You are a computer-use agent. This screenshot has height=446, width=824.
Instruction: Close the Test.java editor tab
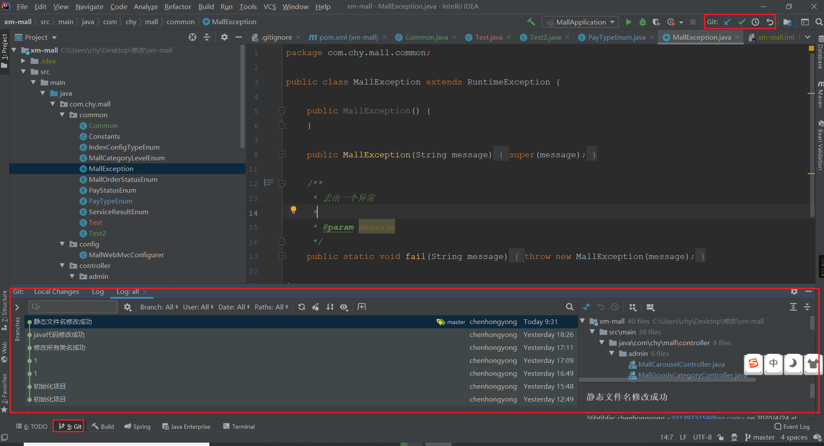click(509, 37)
